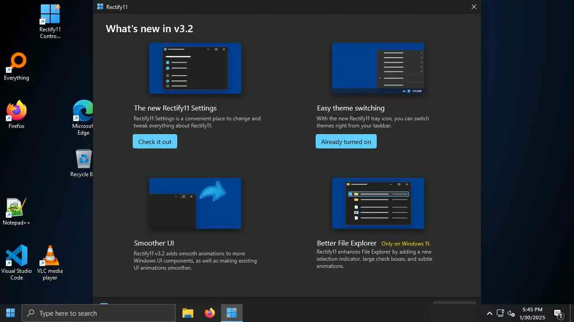Open the taskbar clock and date
Screen dimensions: 574x322
(x=532, y=313)
